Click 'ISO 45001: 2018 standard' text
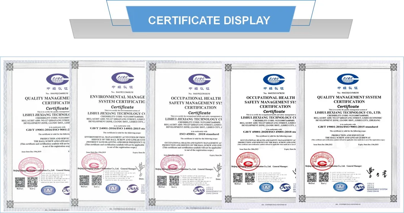This screenshot has height=213, width=404. click(199, 134)
